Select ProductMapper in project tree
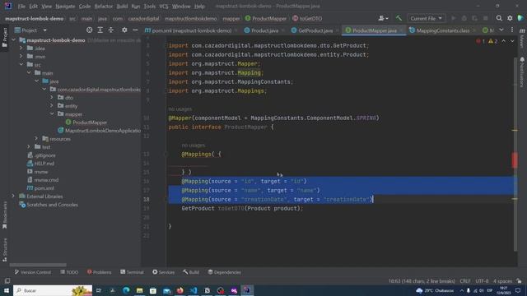 (x=90, y=123)
